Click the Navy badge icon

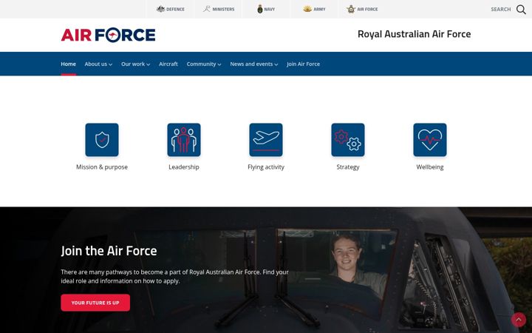(260, 9)
